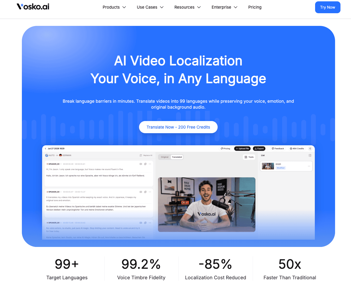The height and width of the screenshot is (296, 351).
Task: Click the Pricing tag button in the editor toolbar
Action: pyautogui.click(x=225, y=149)
